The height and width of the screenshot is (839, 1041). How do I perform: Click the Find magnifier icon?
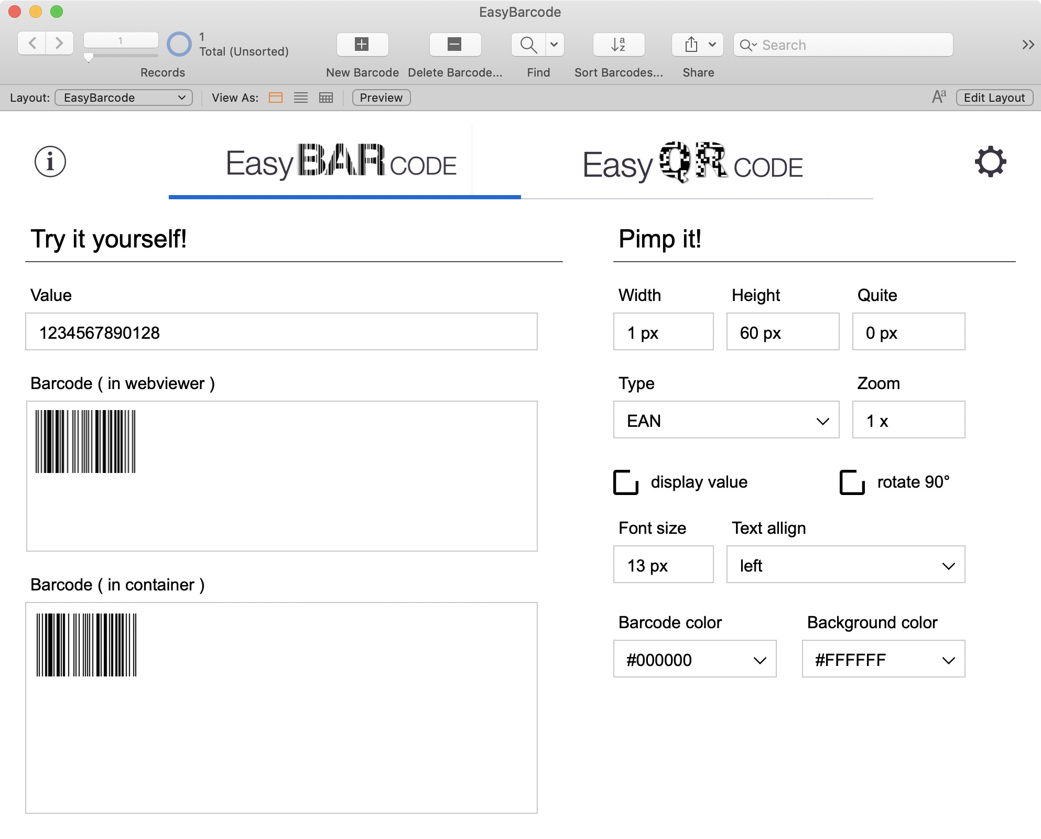point(528,45)
